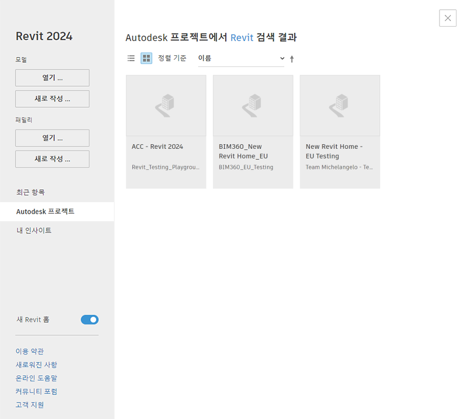Switch to grid view icon
Screen dimensions: 468x419
[146, 58]
